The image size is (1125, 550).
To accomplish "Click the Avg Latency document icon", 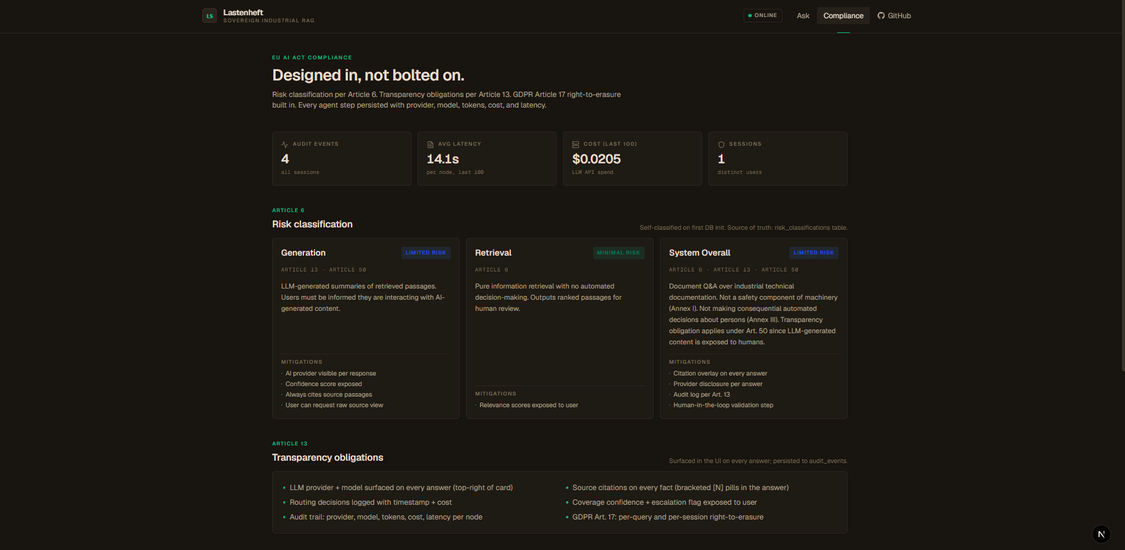I will (x=430, y=145).
